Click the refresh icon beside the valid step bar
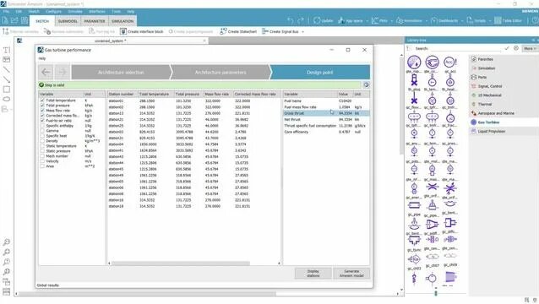539x304 pixels. point(366,84)
